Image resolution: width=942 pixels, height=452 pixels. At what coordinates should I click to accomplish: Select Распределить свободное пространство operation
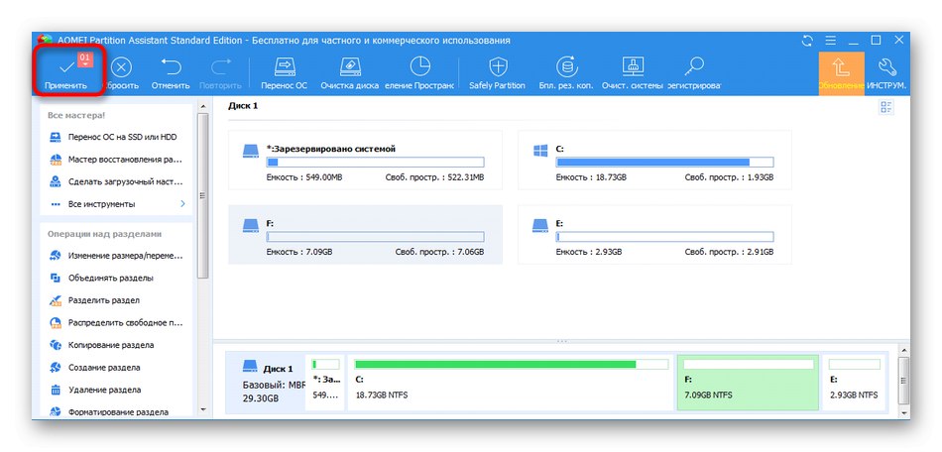[x=116, y=323]
